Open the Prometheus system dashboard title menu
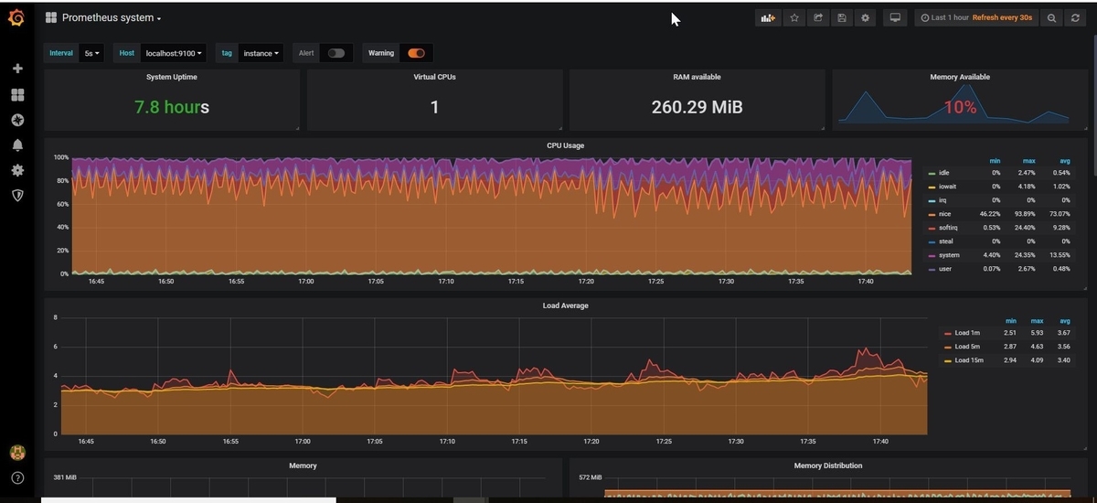Image resolution: width=1097 pixels, height=503 pixels. [112, 17]
